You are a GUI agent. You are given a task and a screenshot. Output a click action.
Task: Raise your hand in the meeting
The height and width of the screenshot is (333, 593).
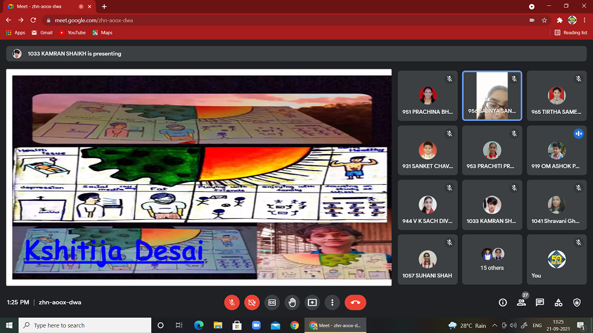292,302
